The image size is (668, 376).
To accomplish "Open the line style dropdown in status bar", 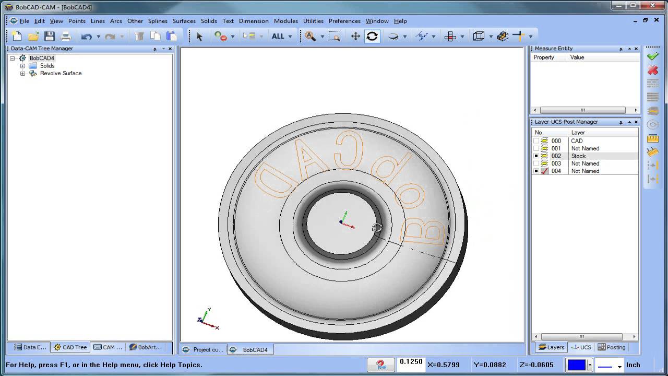I will [x=619, y=366].
